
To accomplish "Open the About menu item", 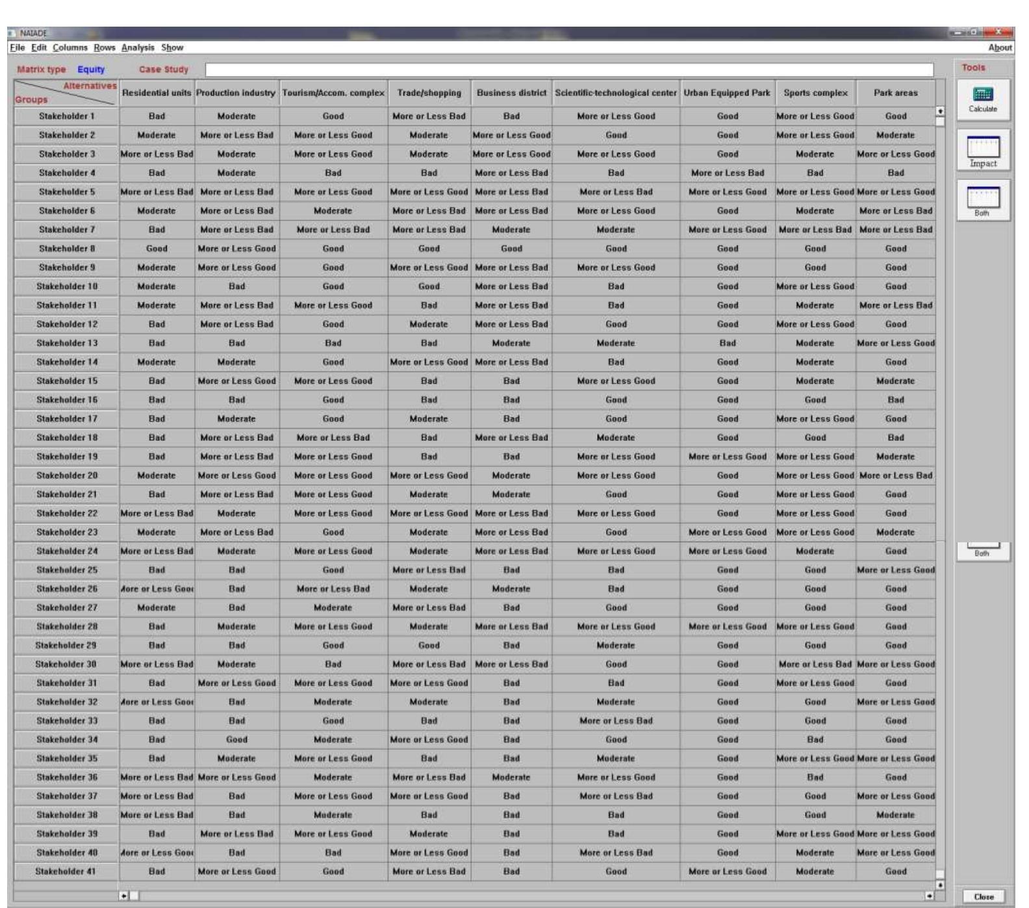I will (1000, 47).
